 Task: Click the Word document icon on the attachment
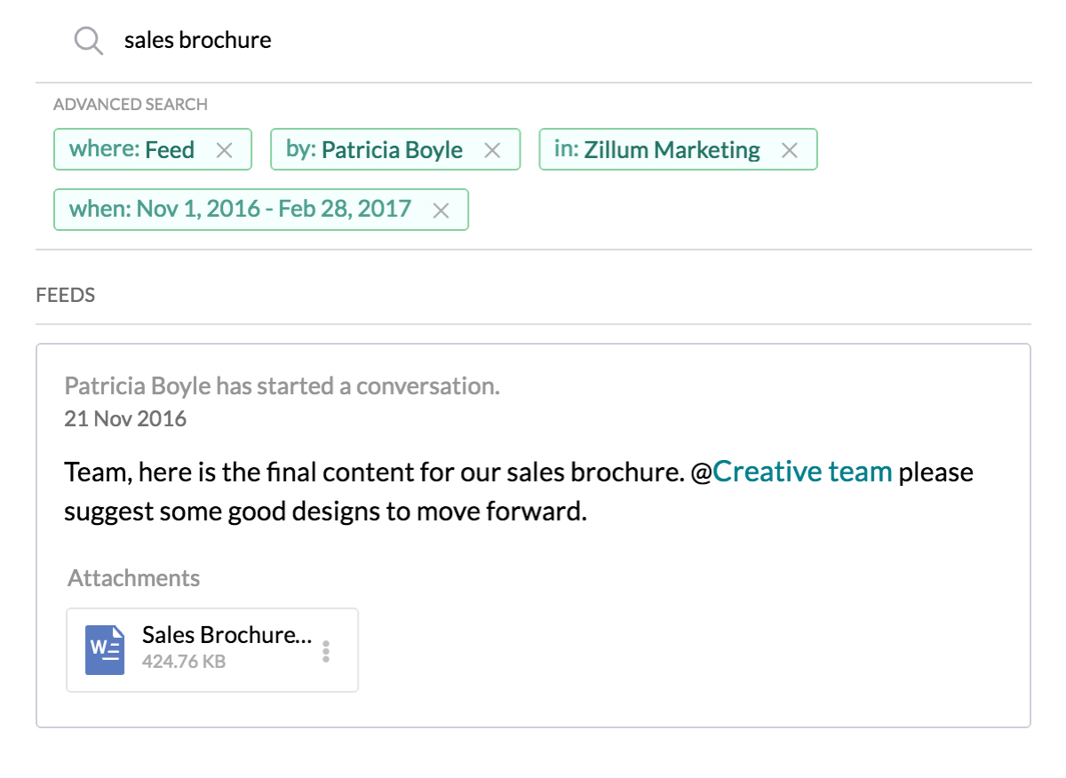click(x=105, y=649)
